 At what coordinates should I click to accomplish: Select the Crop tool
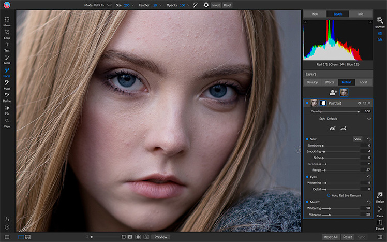7,34
